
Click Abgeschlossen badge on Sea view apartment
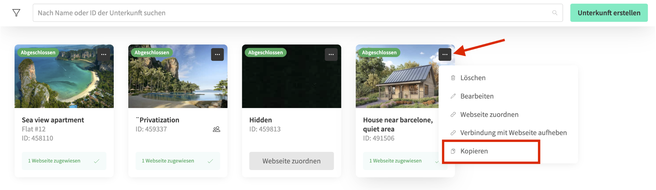click(38, 52)
